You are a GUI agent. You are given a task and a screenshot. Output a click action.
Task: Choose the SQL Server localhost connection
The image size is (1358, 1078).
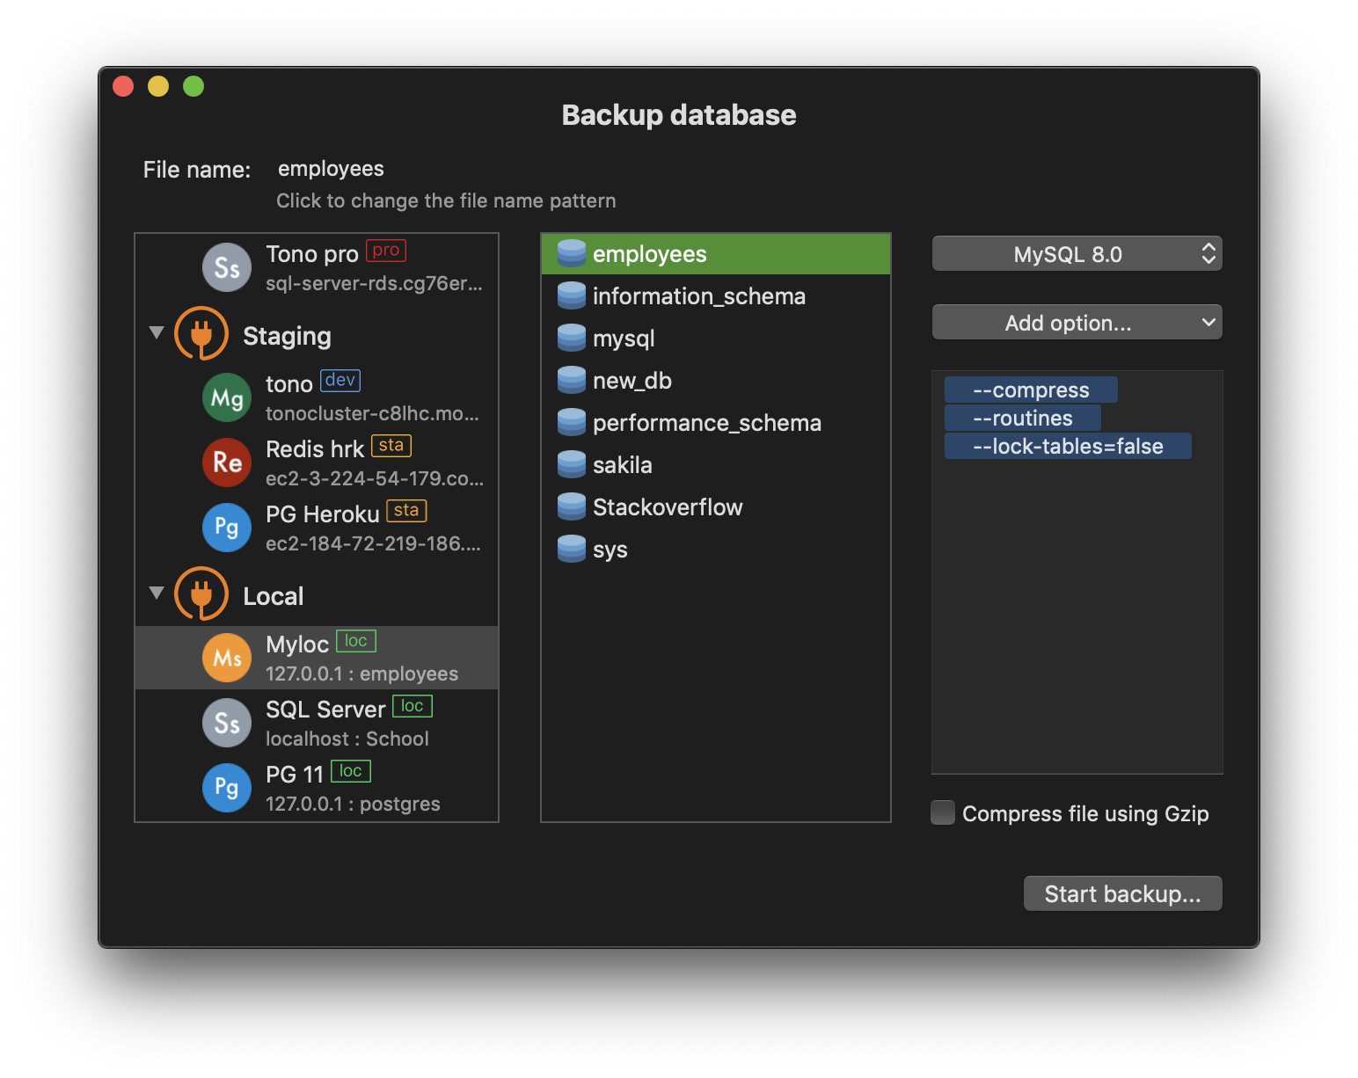[317, 723]
